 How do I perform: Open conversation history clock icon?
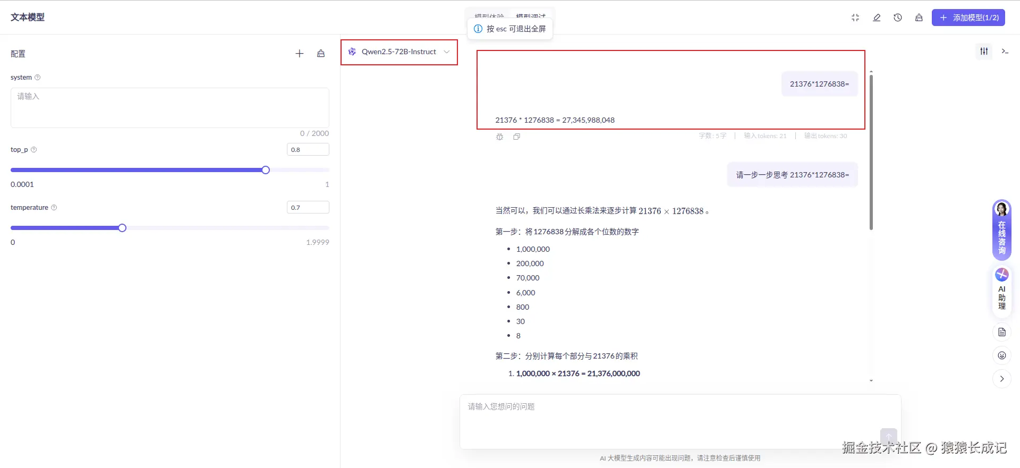coord(898,18)
